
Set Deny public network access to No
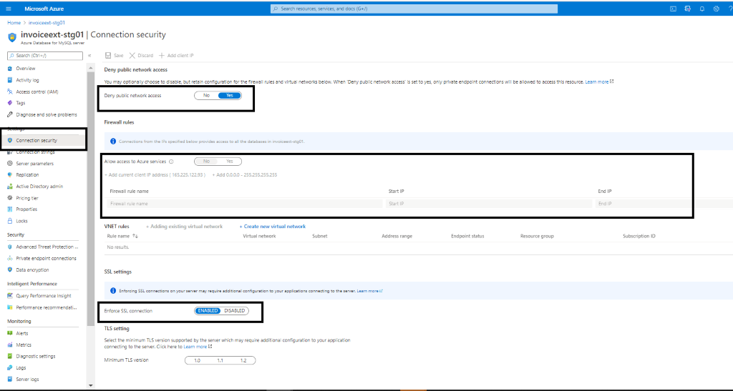(206, 95)
